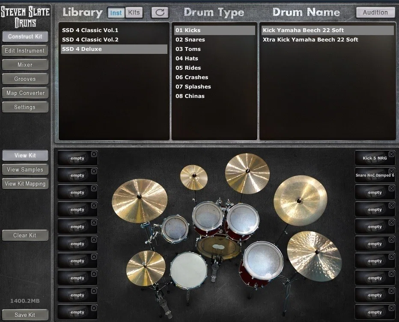Screen dimensions: 399x322
Task: Click the Save Kit button
Action: (x=25, y=315)
